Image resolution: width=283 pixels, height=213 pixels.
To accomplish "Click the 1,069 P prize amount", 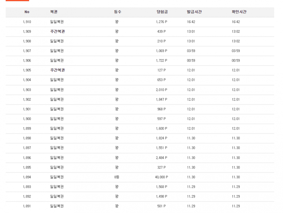I will [162, 51].
